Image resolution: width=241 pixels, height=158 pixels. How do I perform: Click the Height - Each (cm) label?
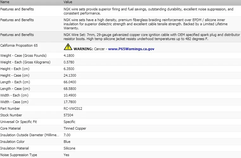15,69
